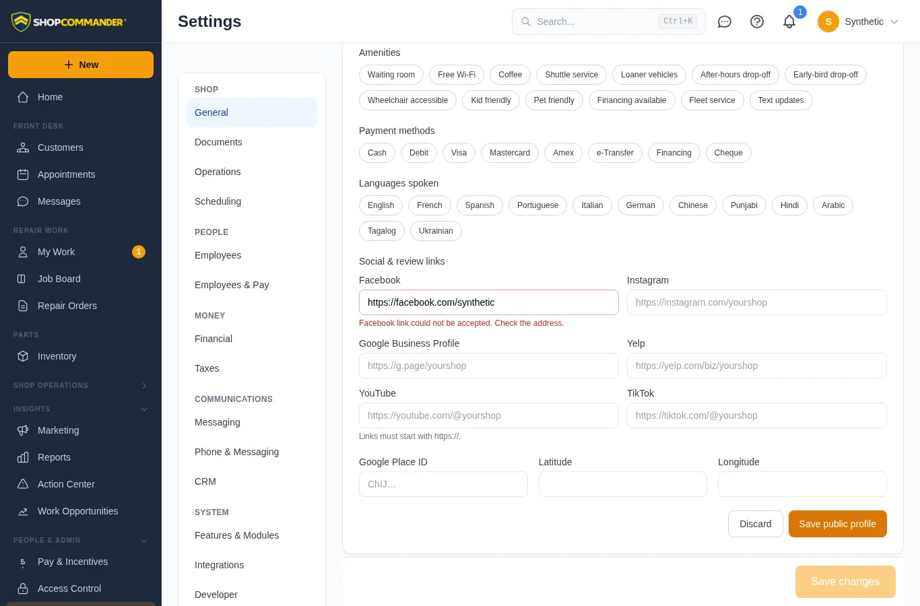Viewport: 920px width, 606px height.
Task: Click the Pay & Incentives dollar icon
Action: pos(23,562)
